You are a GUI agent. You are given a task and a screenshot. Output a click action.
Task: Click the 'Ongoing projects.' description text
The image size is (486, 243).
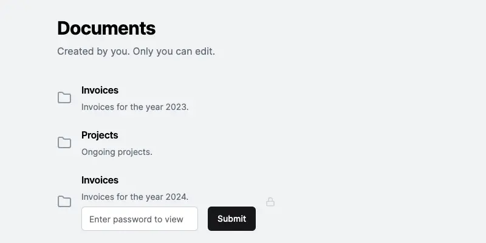click(117, 152)
